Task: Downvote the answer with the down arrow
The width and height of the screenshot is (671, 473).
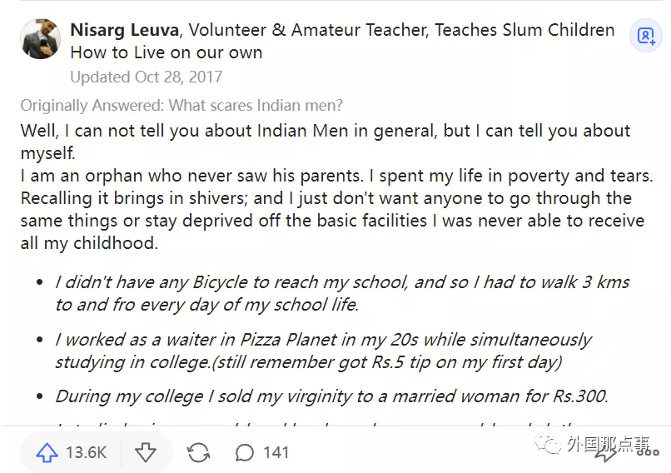Action: pos(146,453)
